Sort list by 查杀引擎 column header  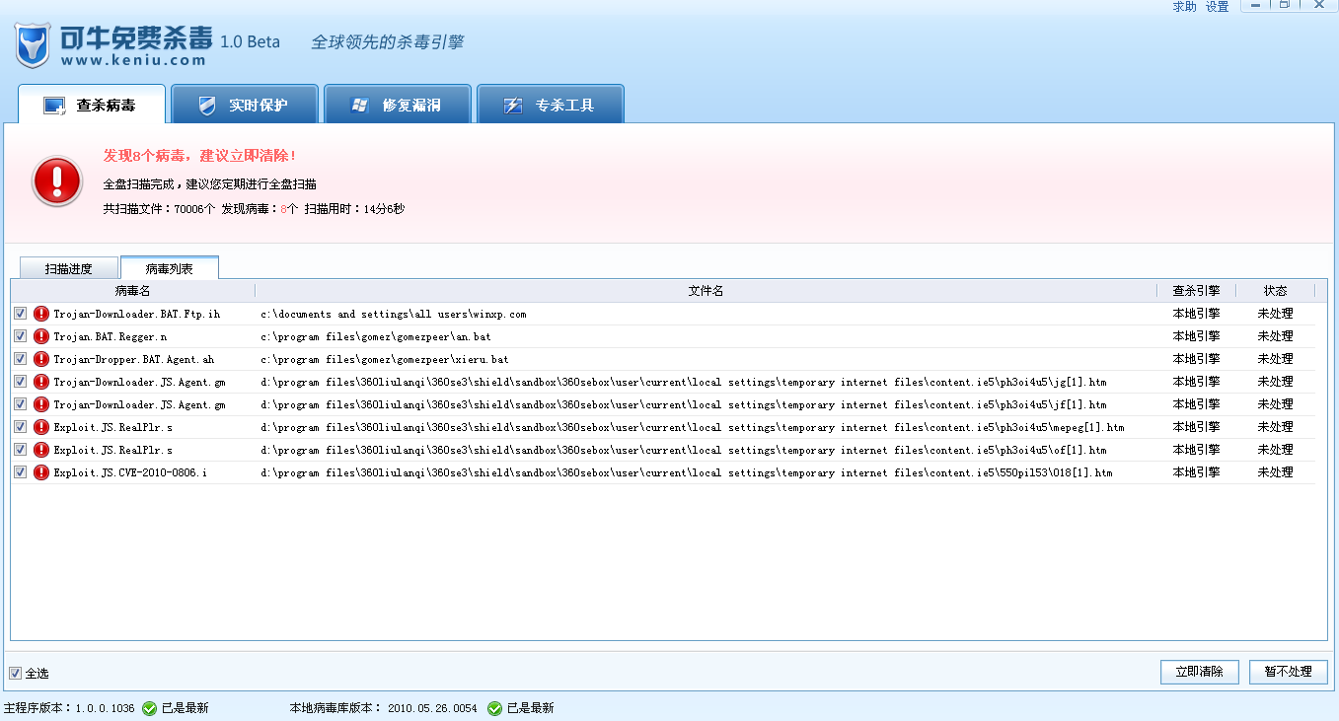pos(1196,291)
